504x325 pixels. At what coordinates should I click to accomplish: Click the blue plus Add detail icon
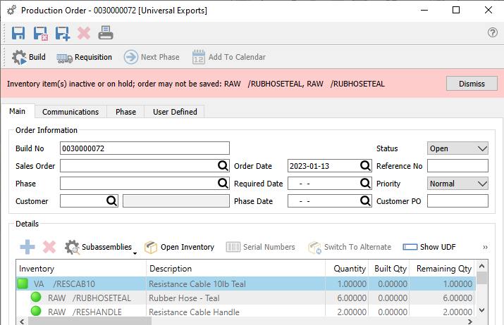click(27, 247)
